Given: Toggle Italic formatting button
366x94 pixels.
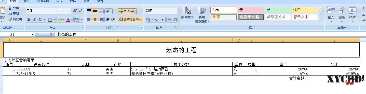Looking at the screenshot, I should pos(35,20).
